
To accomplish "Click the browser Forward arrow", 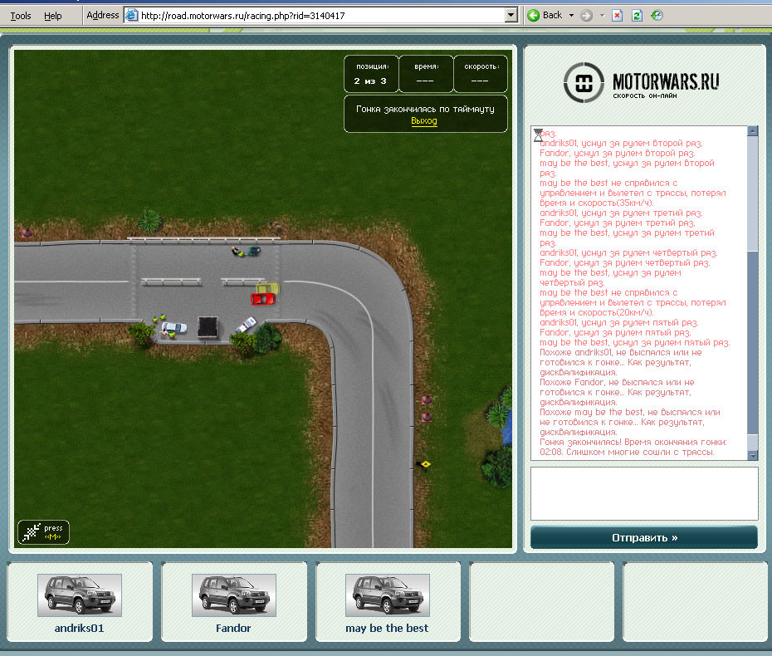I will click(586, 15).
